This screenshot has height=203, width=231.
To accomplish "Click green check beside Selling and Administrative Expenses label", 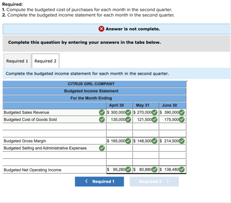I will [102, 148].
